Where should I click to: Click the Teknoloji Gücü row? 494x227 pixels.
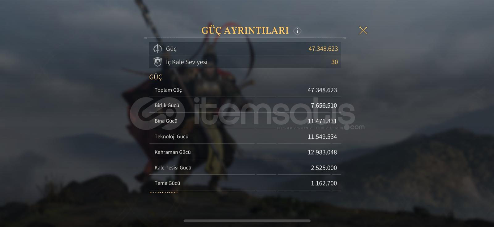tap(245, 137)
